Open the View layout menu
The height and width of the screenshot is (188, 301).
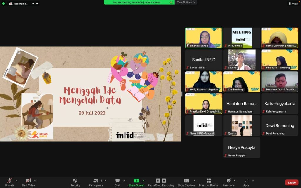pyautogui.click(x=293, y=4)
